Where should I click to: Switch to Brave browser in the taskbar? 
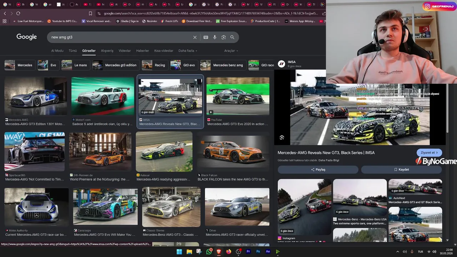click(219, 252)
